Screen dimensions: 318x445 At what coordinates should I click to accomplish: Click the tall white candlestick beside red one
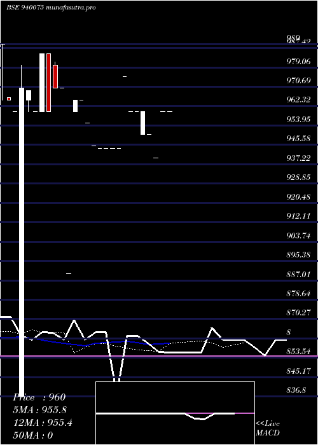[42, 83]
